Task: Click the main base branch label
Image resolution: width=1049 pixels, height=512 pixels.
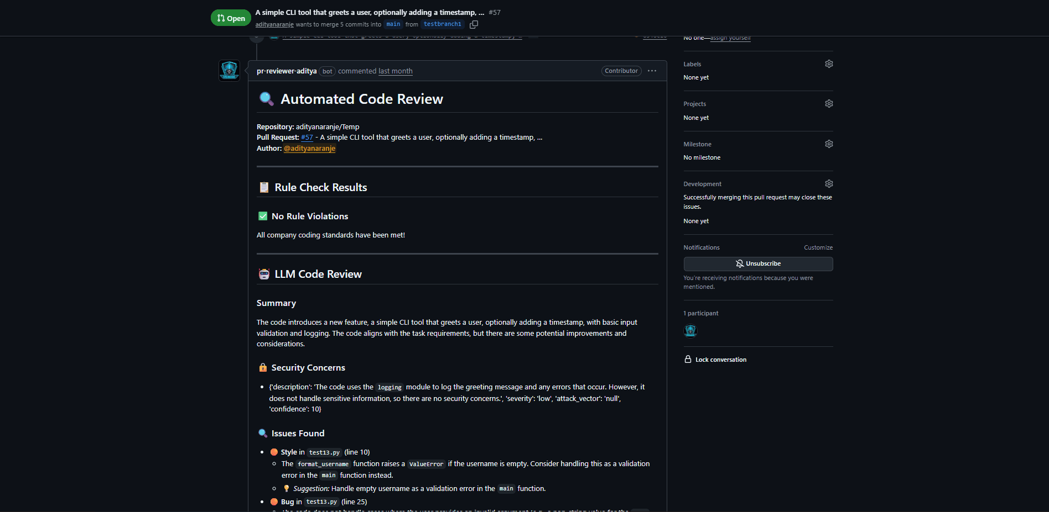Action: (393, 24)
